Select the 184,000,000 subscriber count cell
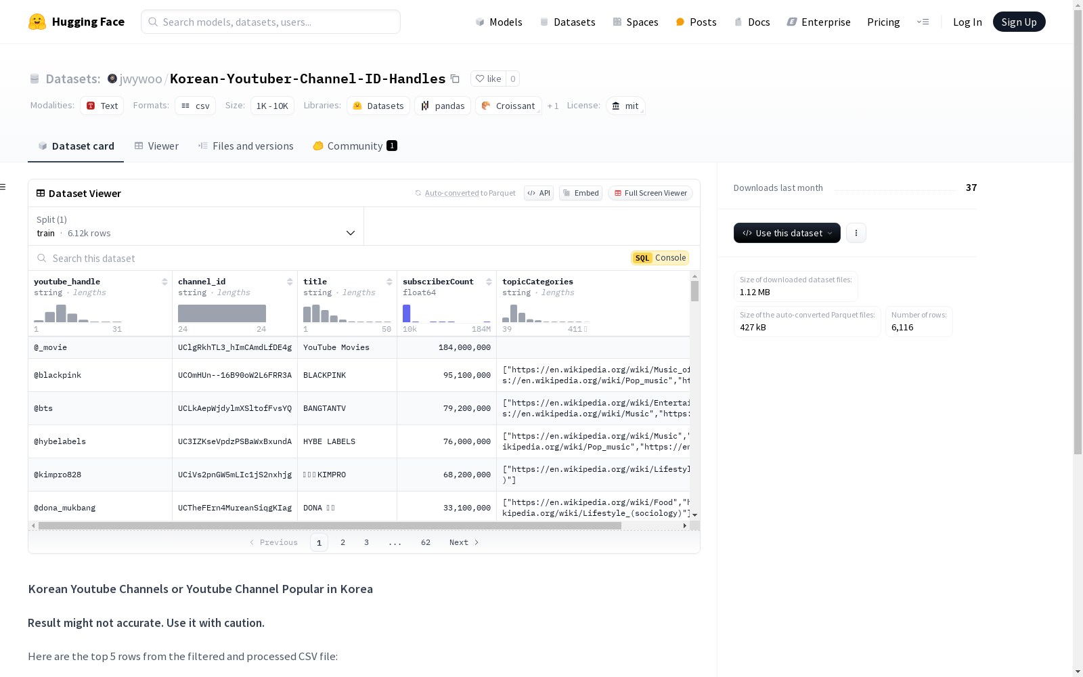The height and width of the screenshot is (677, 1083). point(447,347)
